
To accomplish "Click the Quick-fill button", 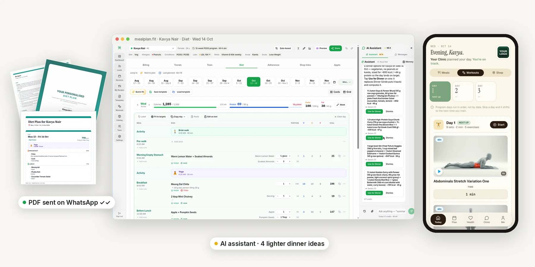I will click(x=138, y=92).
